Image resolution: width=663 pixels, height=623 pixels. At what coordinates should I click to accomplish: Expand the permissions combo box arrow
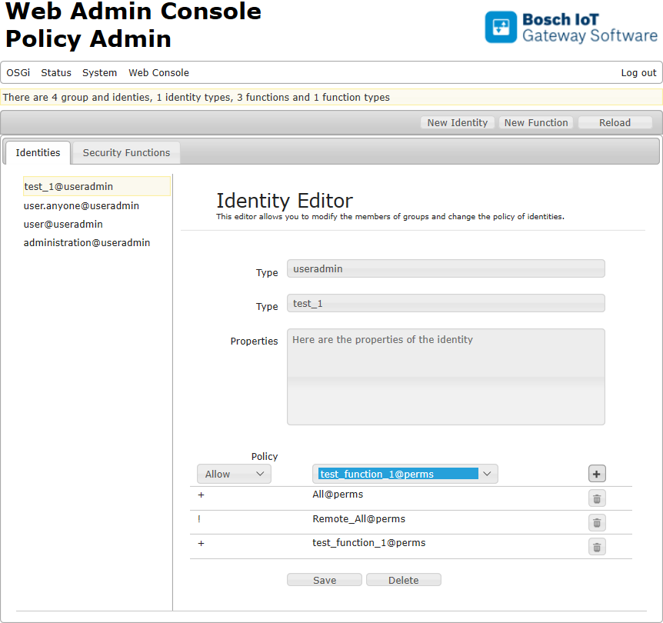coord(487,474)
